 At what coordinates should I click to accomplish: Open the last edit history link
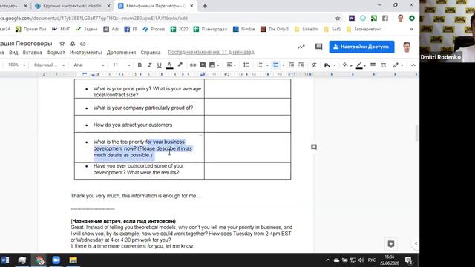[211, 52]
